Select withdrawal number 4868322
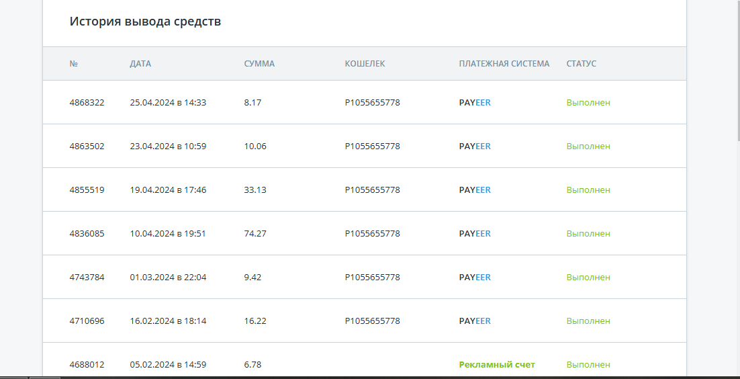This screenshot has width=740, height=379. (x=87, y=103)
